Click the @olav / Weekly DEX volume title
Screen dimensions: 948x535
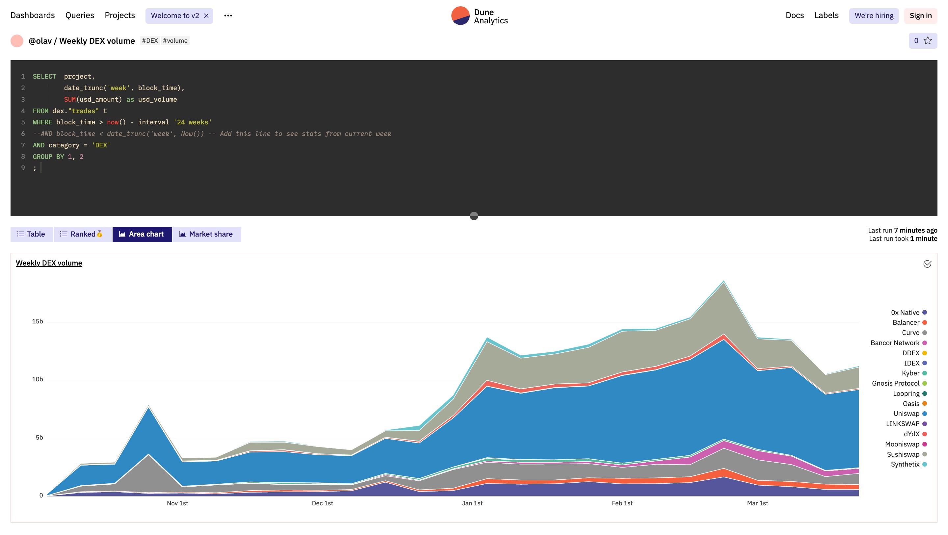(82, 41)
